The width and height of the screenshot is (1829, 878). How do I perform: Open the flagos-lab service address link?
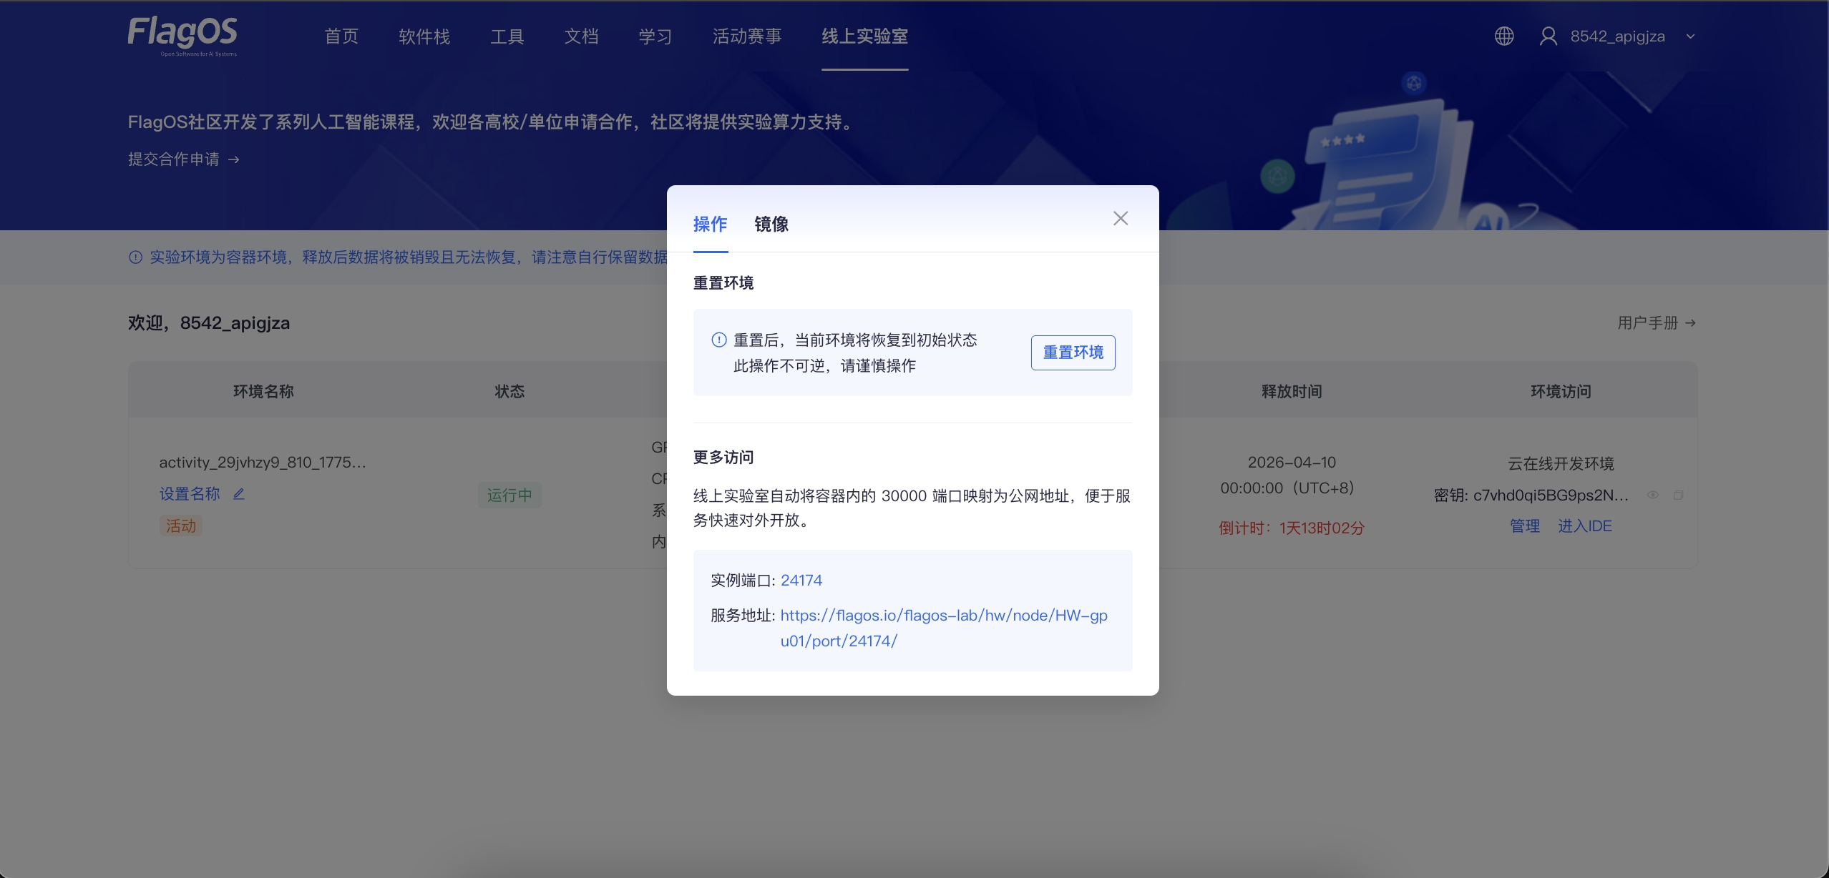(944, 628)
